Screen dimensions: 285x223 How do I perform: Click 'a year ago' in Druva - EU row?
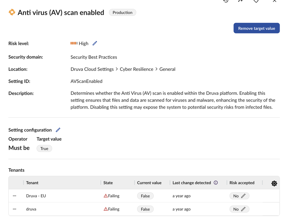coord(181,196)
